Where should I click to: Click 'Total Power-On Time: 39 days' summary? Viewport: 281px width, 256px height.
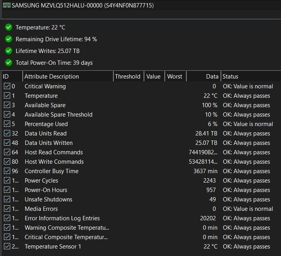point(54,63)
